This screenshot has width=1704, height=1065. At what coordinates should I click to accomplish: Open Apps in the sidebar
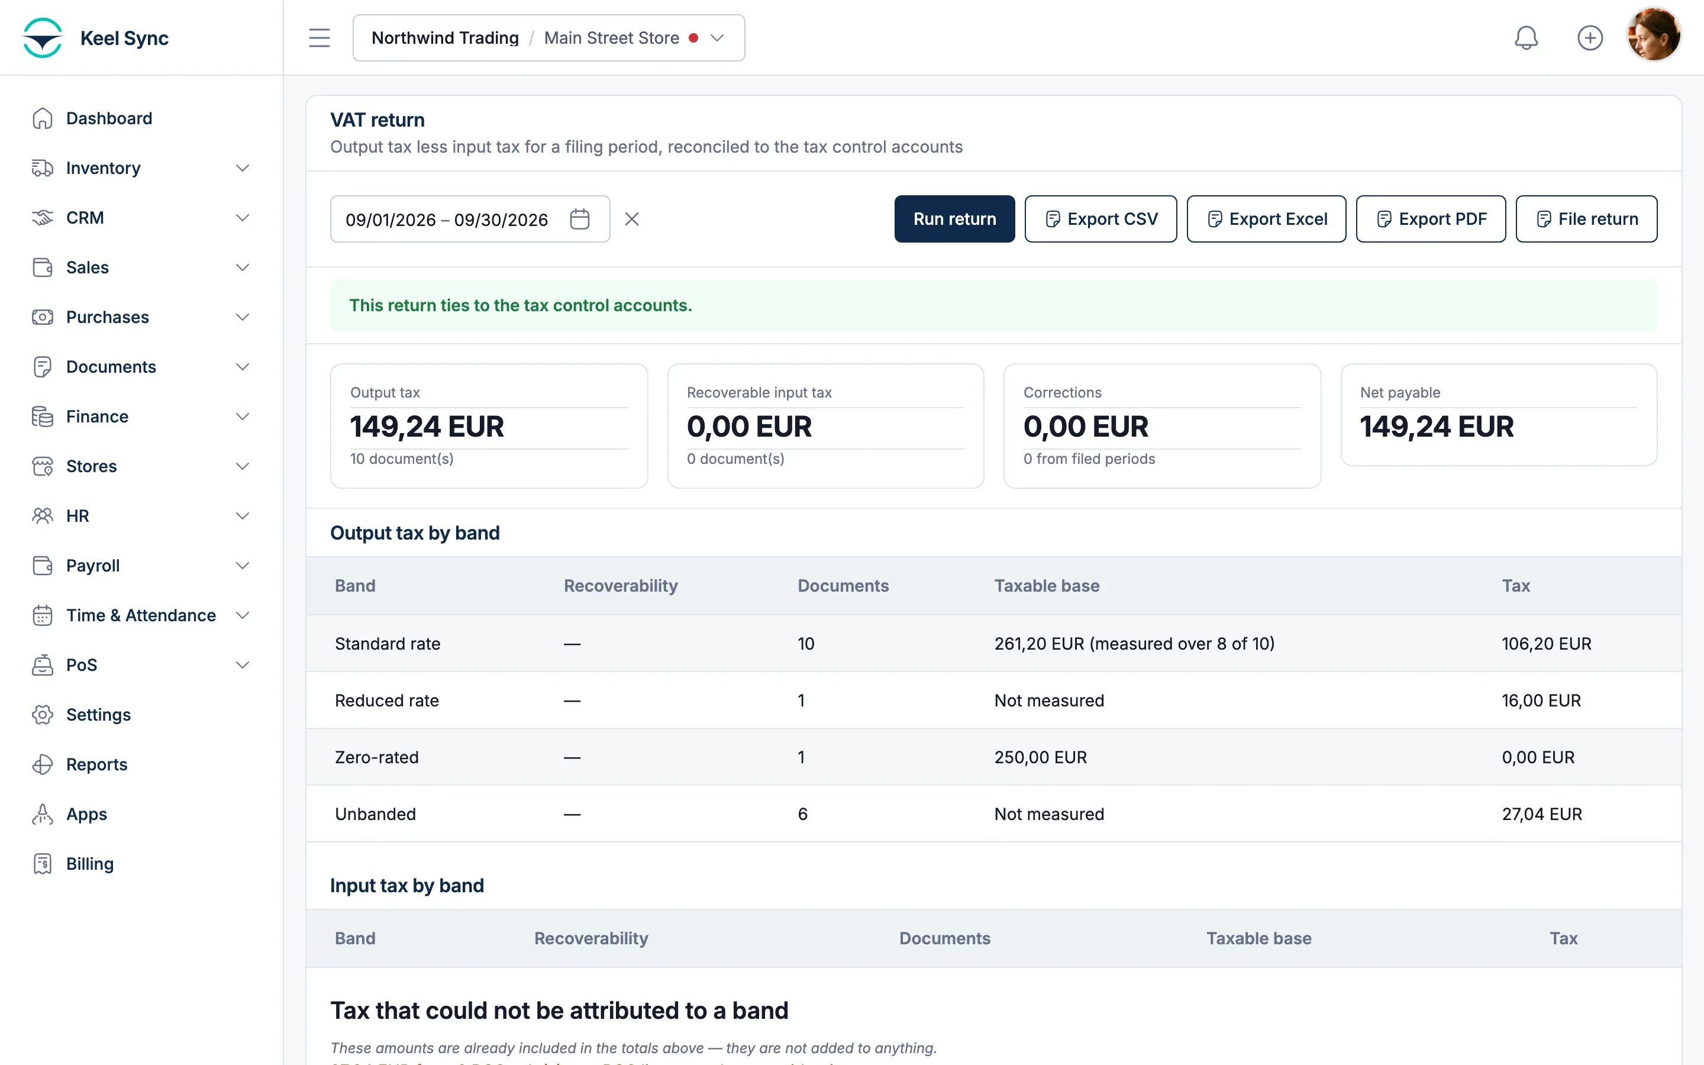tap(86, 814)
